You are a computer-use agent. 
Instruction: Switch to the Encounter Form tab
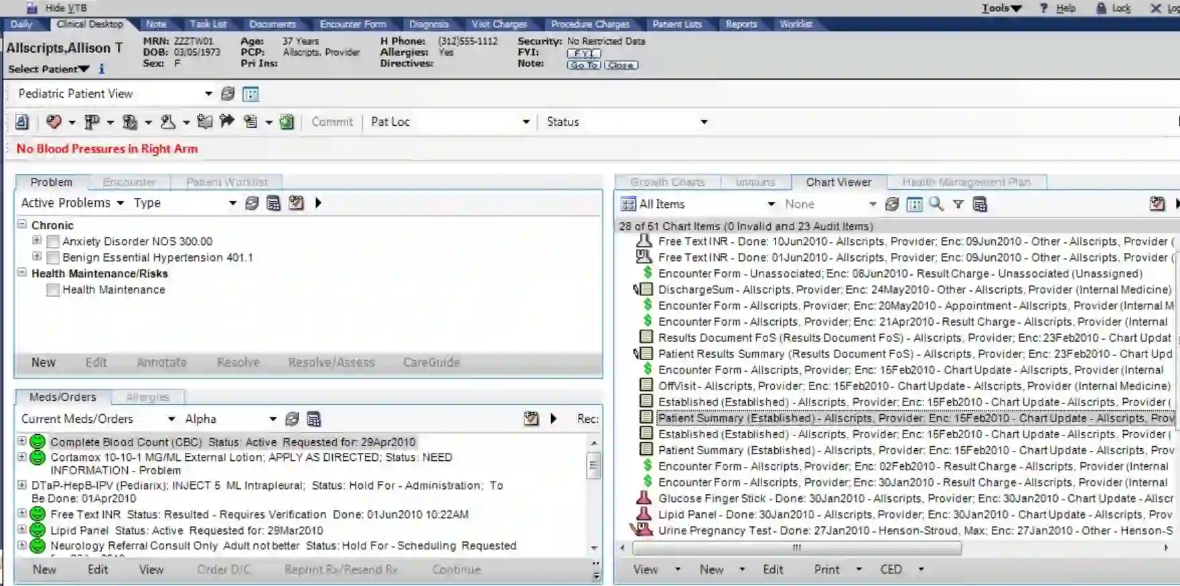[353, 24]
